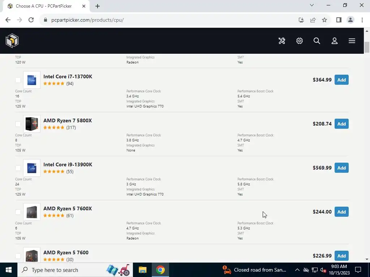Viewport: 370px width, 277px height.
Task: Click the $364.99 price
Action: tap(322, 80)
